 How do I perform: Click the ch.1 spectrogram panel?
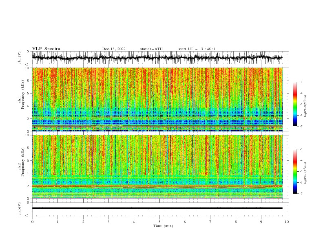157,99
